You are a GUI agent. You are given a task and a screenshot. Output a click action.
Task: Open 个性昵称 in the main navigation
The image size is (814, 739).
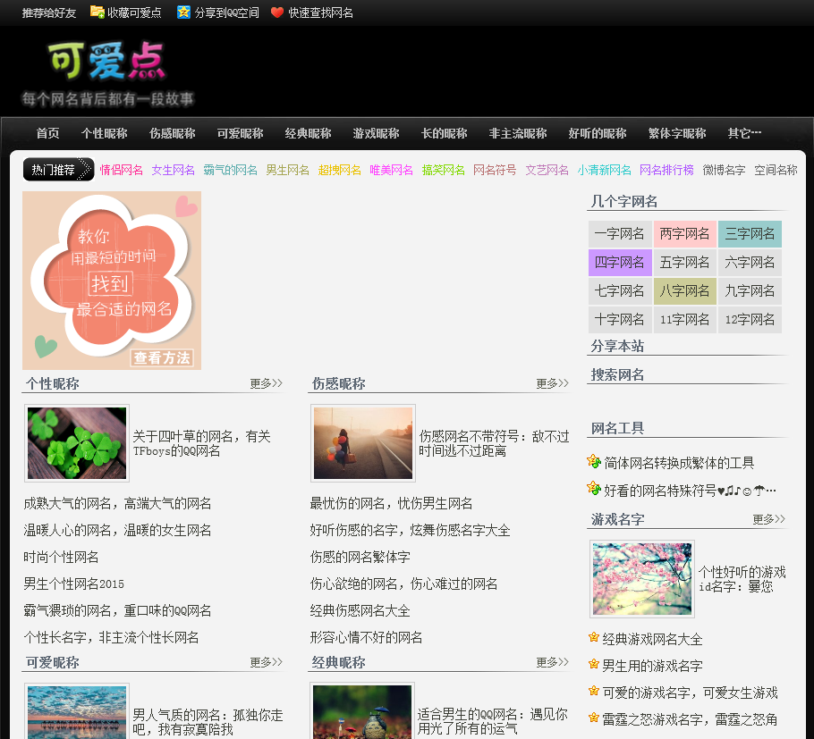(x=105, y=133)
